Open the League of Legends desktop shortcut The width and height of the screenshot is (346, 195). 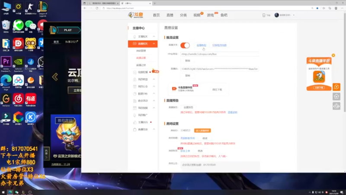tap(43, 8)
